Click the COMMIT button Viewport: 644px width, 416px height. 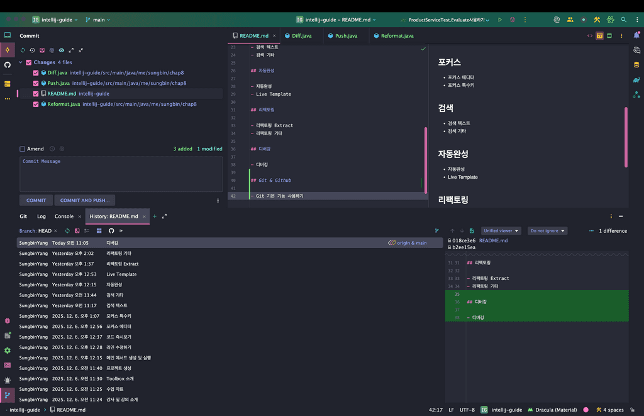[x=36, y=200]
